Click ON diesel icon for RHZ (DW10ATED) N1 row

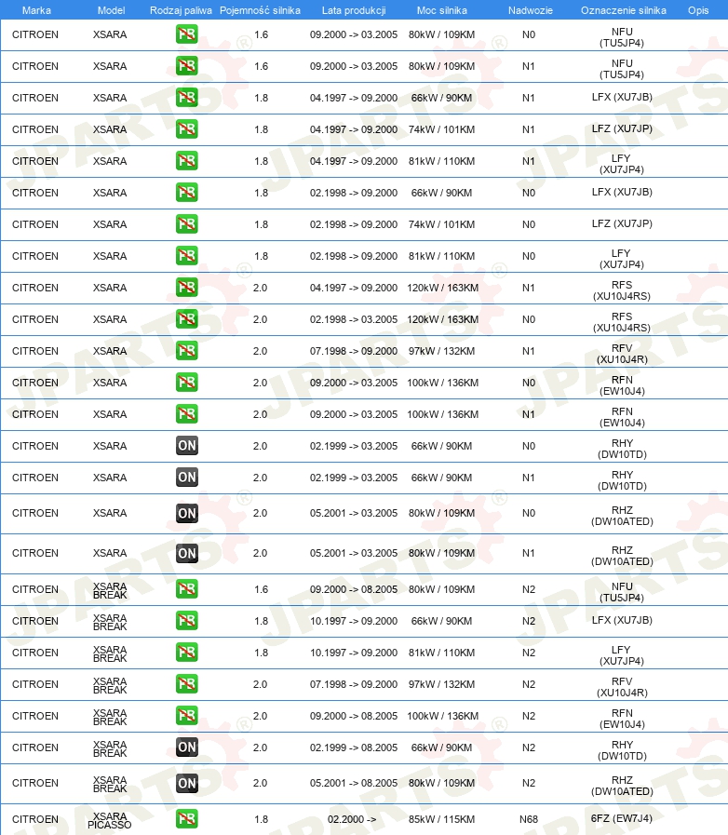click(187, 553)
